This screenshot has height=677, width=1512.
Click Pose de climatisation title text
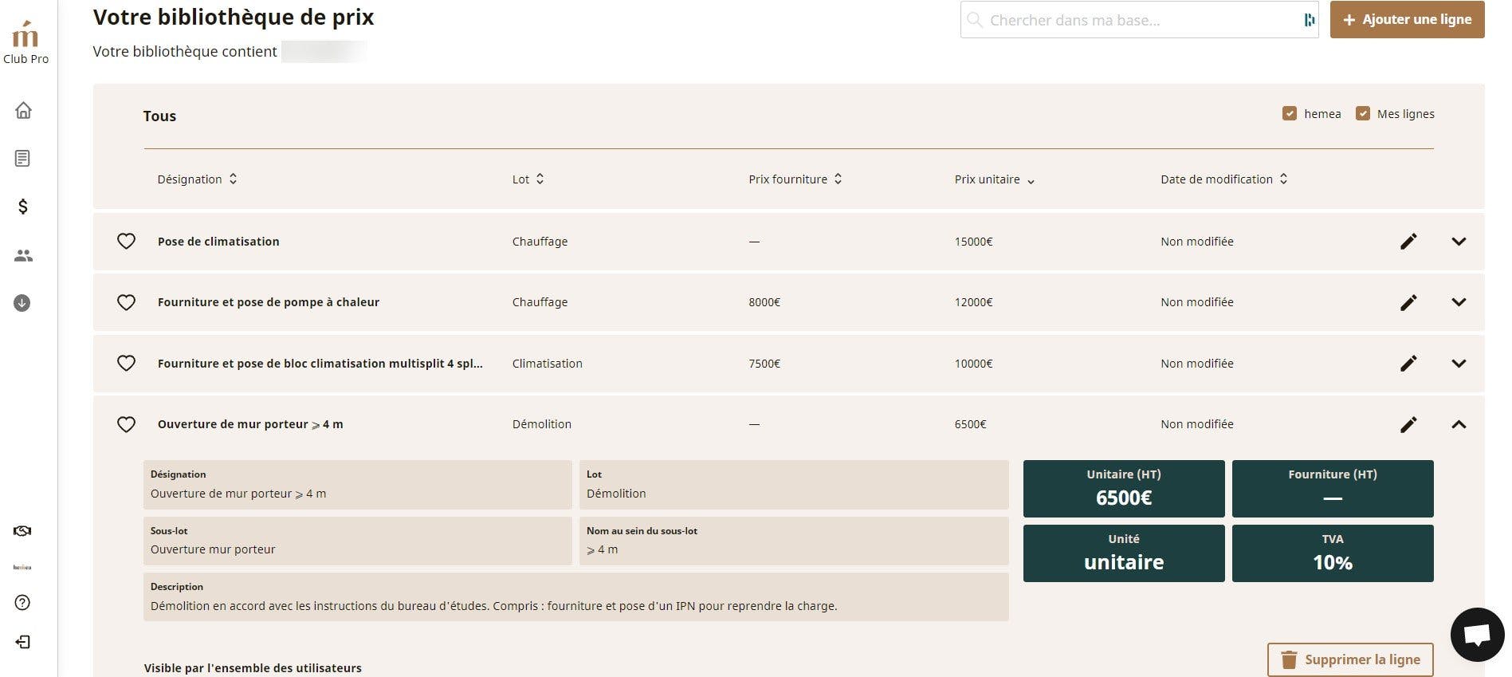click(x=218, y=242)
